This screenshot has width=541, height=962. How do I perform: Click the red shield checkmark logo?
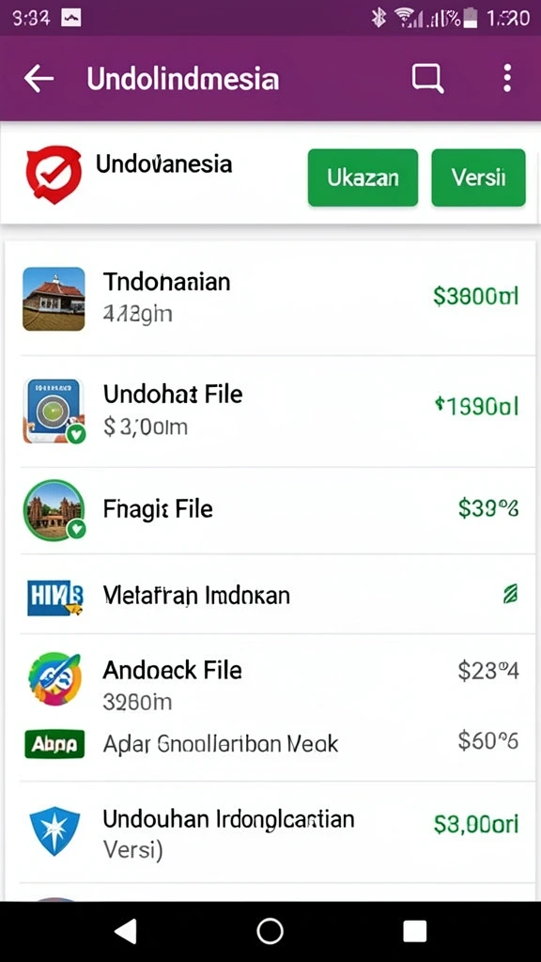tap(54, 175)
